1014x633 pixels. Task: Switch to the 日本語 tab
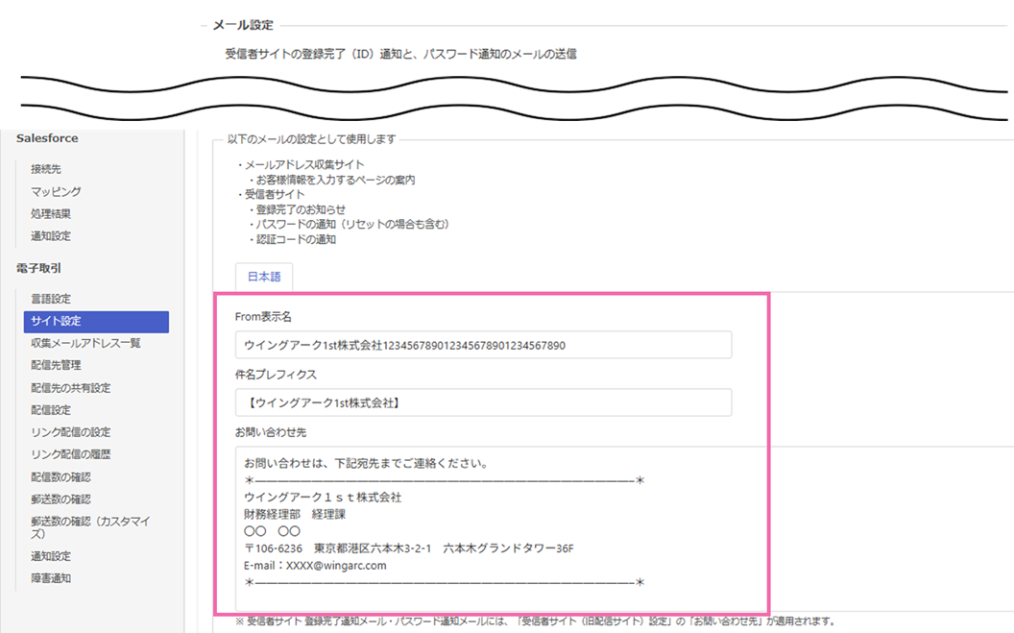(x=264, y=277)
